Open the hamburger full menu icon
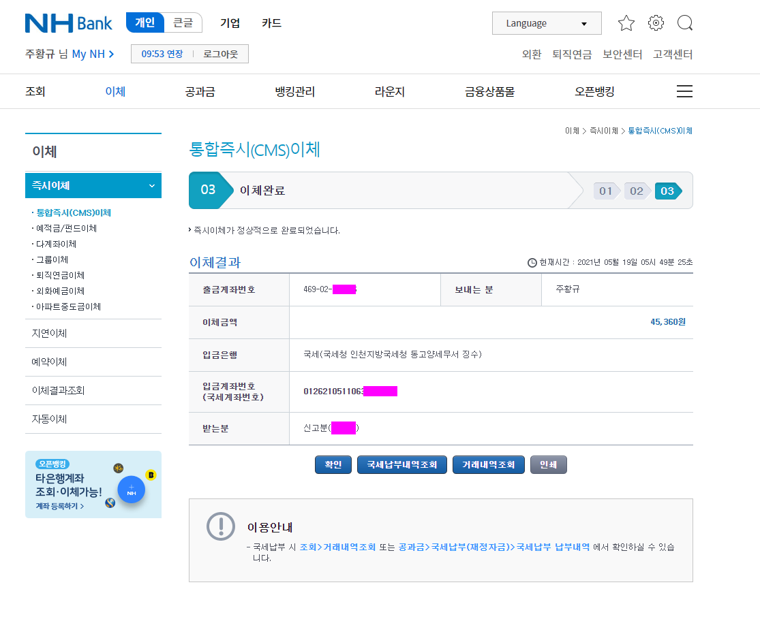The image size is (760, 636). tap(684, 91)
